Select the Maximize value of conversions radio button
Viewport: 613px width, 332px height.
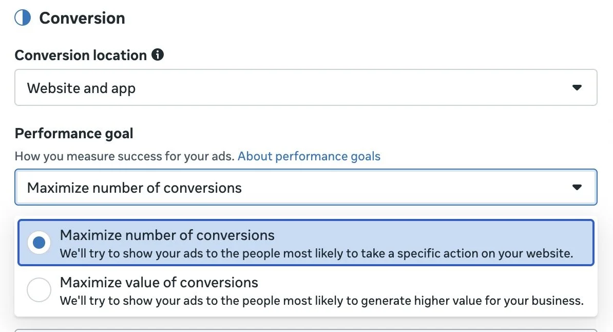39,290
